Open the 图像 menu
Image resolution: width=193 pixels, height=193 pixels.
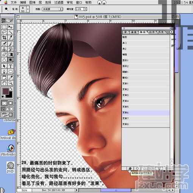pyautogui.click(x=32, y=2)
